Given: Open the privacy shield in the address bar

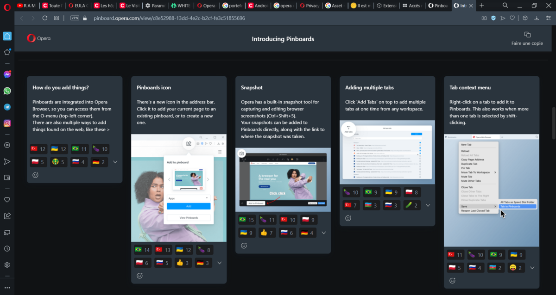Looking at the screenshot, I should pos(493,18).
